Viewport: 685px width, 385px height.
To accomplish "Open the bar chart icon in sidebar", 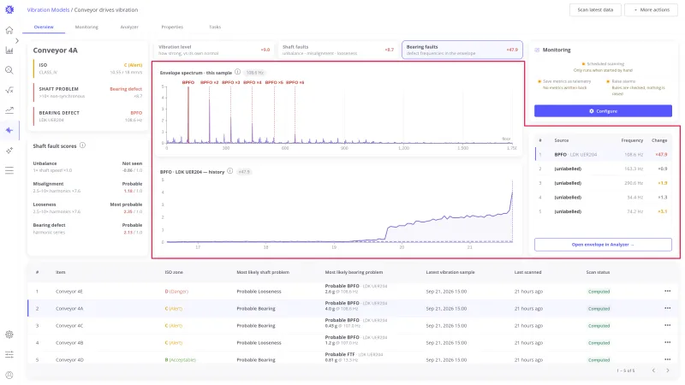I will (9, 50).
